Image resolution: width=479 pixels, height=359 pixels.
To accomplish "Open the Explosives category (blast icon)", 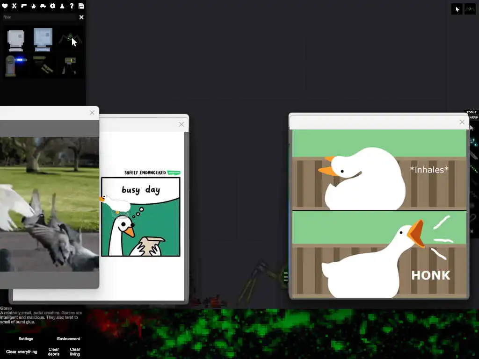I will tap(34, 6).
